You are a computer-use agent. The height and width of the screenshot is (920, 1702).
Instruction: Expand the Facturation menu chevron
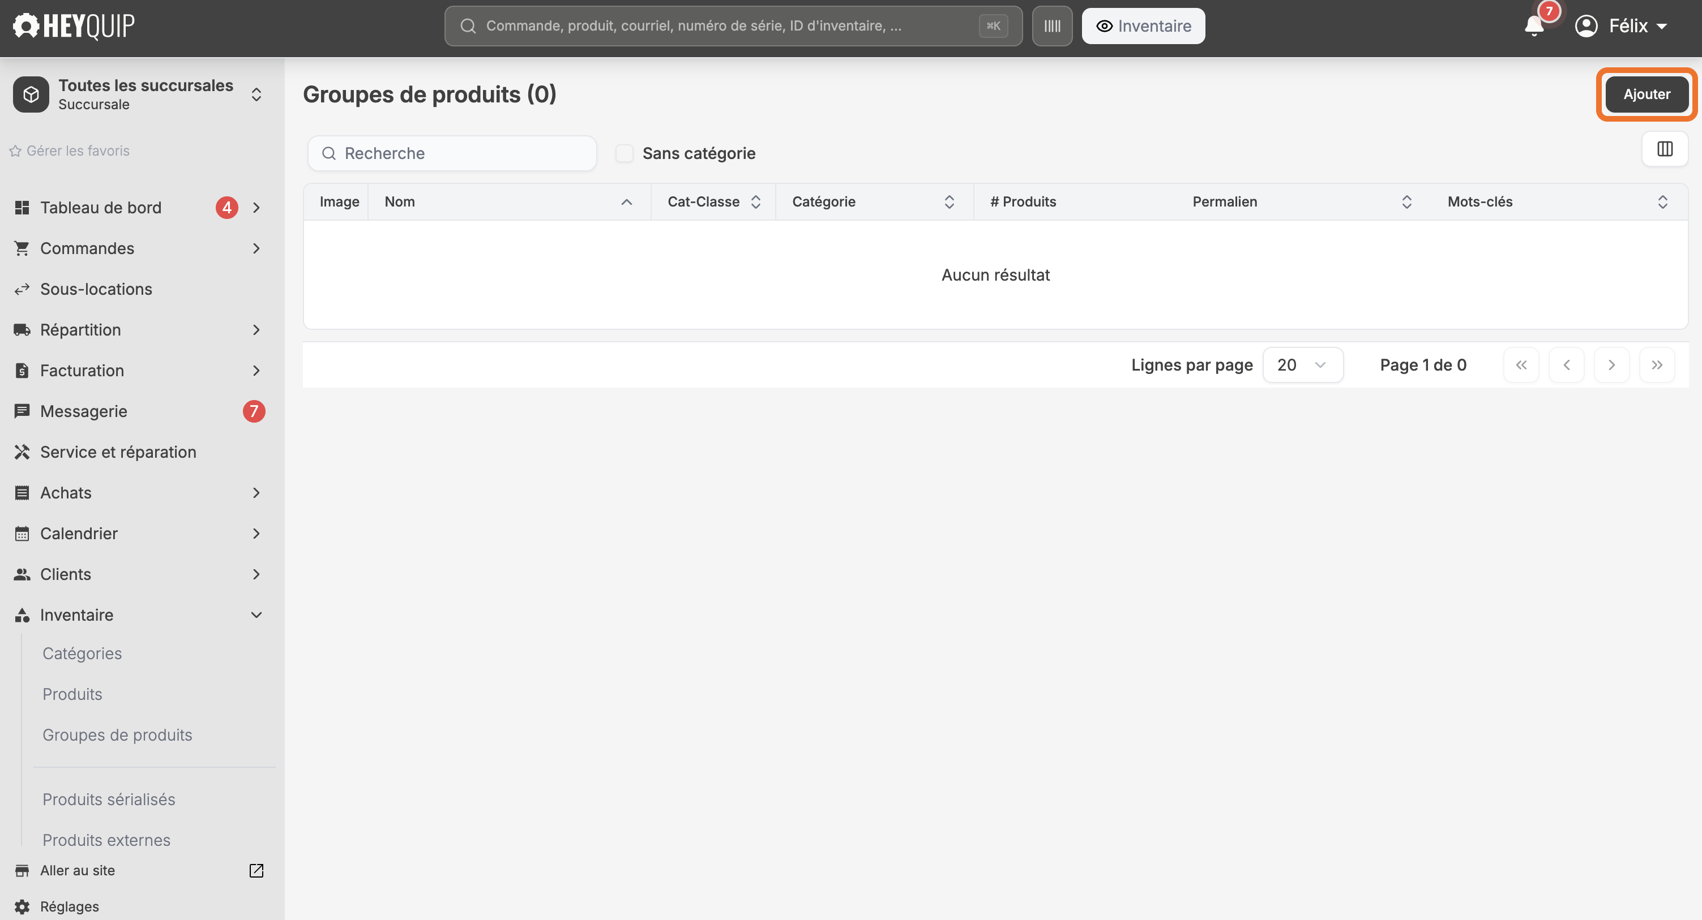pos(256,371)
